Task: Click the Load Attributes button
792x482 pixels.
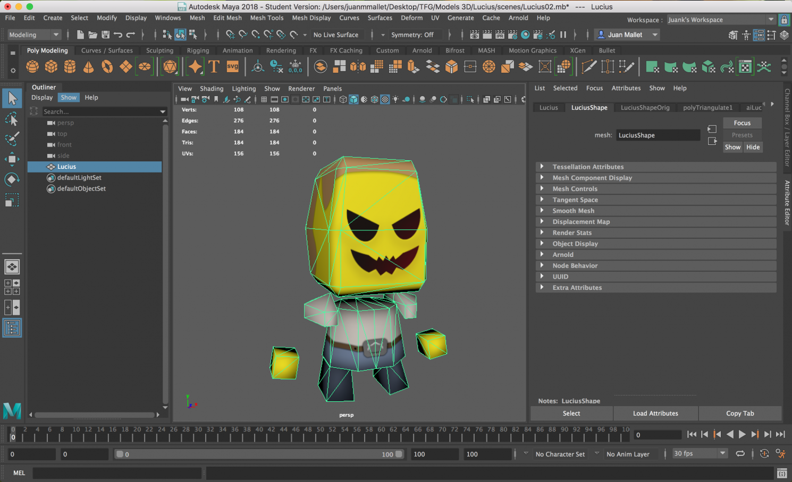Action: [655, 414]
